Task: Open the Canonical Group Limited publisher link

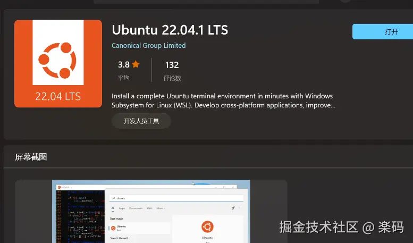Action: [x=148, y=46]
